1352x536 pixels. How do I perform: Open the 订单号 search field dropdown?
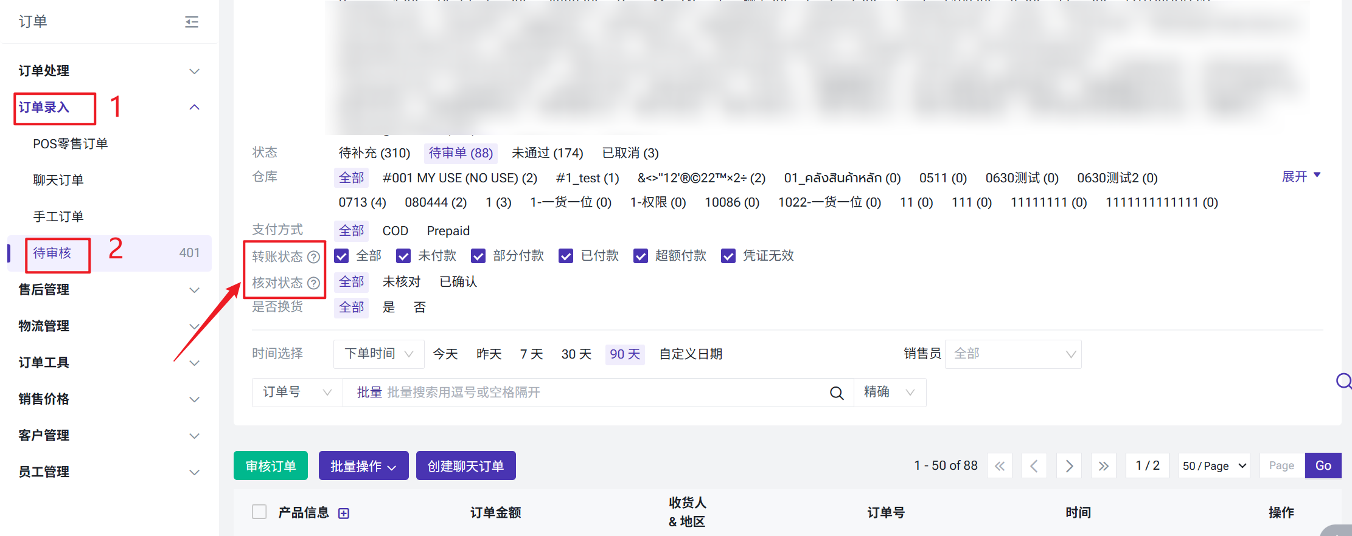pyautogui.click(x=298, y=393)
